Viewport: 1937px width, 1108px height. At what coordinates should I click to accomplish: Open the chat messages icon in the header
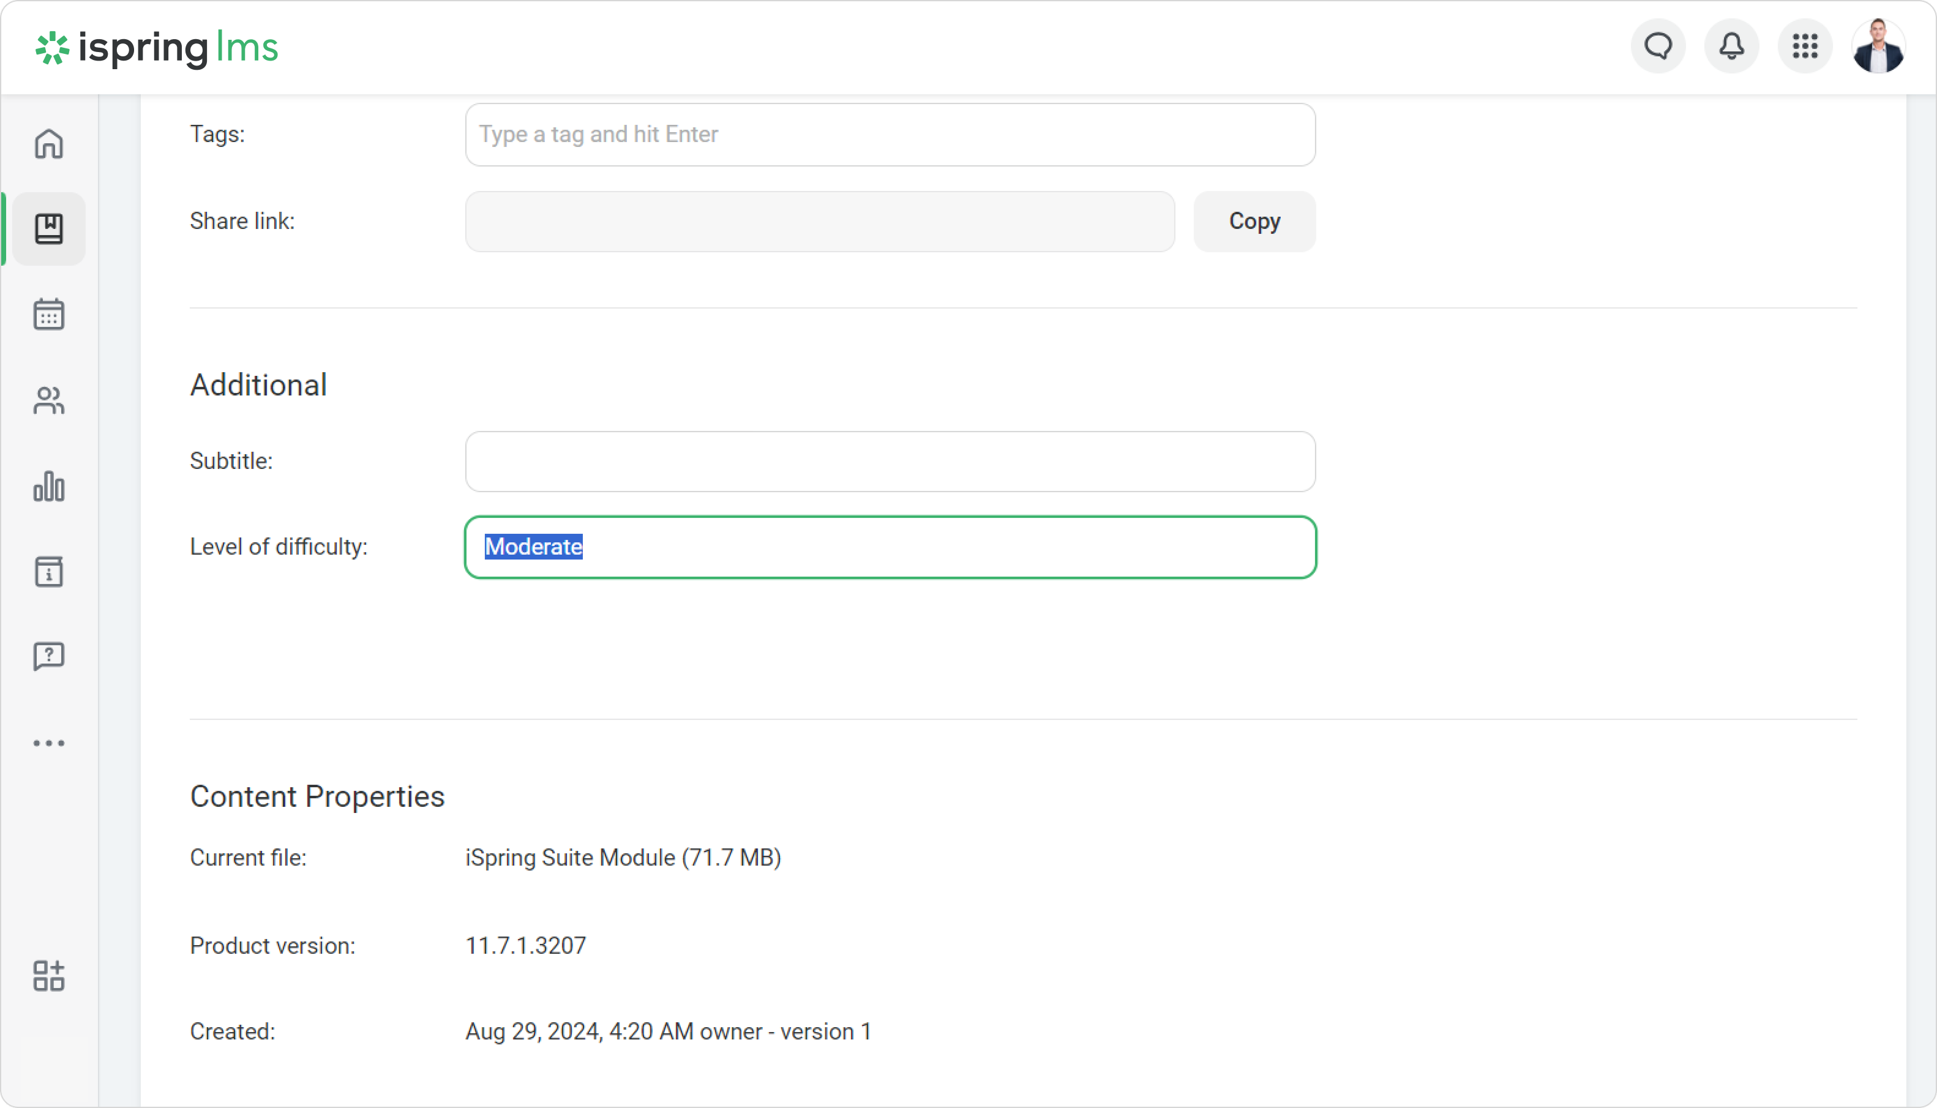click(x=1658, y=47)
